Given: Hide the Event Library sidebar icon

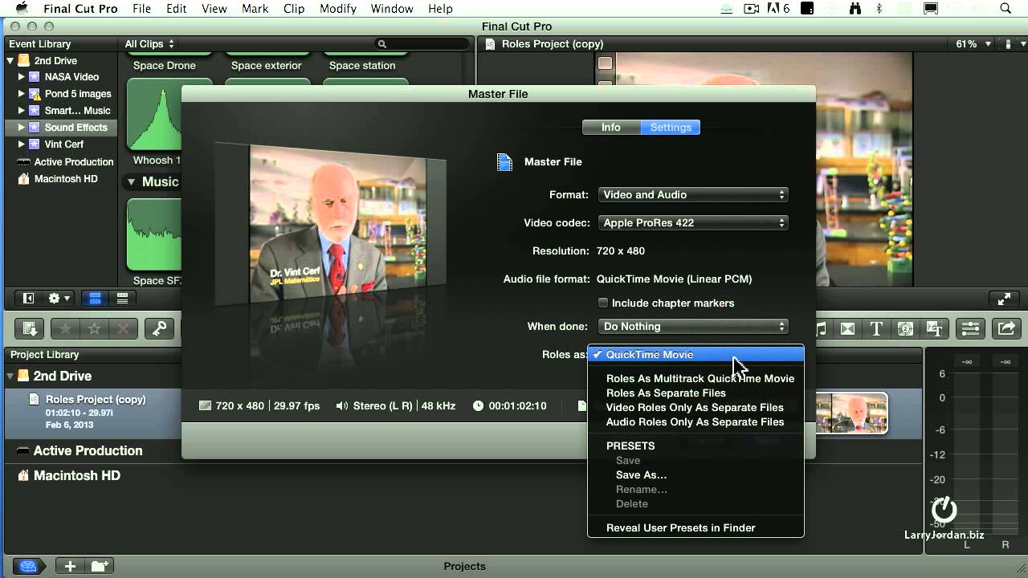Looking at the screenshot, I should tap(28, 299).
